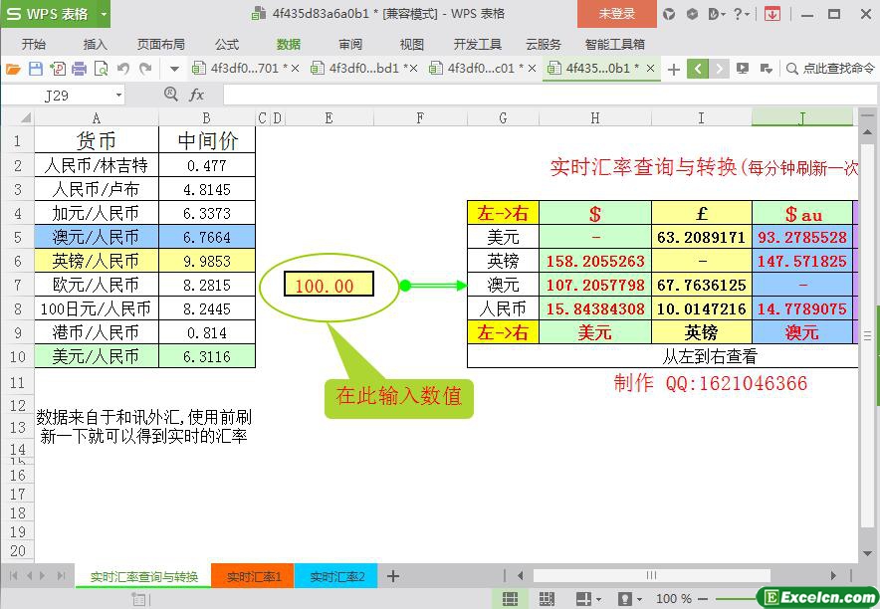Open the 智能工具箱 ribbon tab
The width and height of the screenshot is (880, 609).
click(614, 45)
